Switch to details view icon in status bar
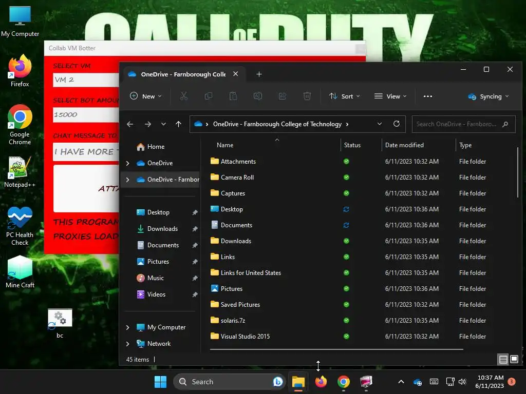Screen dimensions: 526x394 (x=503, y=360)
